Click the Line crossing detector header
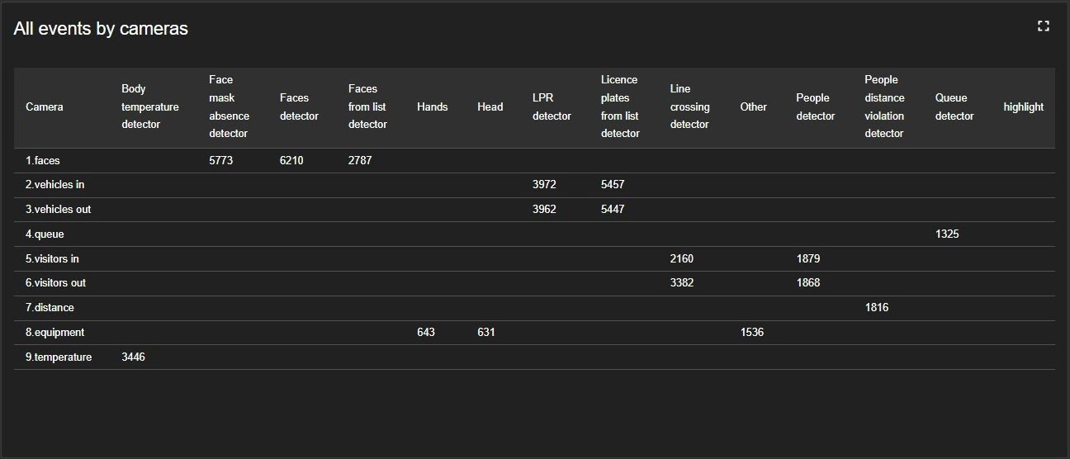 tap(689, 107)
